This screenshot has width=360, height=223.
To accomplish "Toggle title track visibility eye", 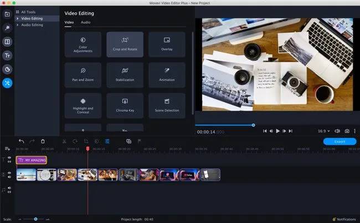I will click(x=9, y=157).
